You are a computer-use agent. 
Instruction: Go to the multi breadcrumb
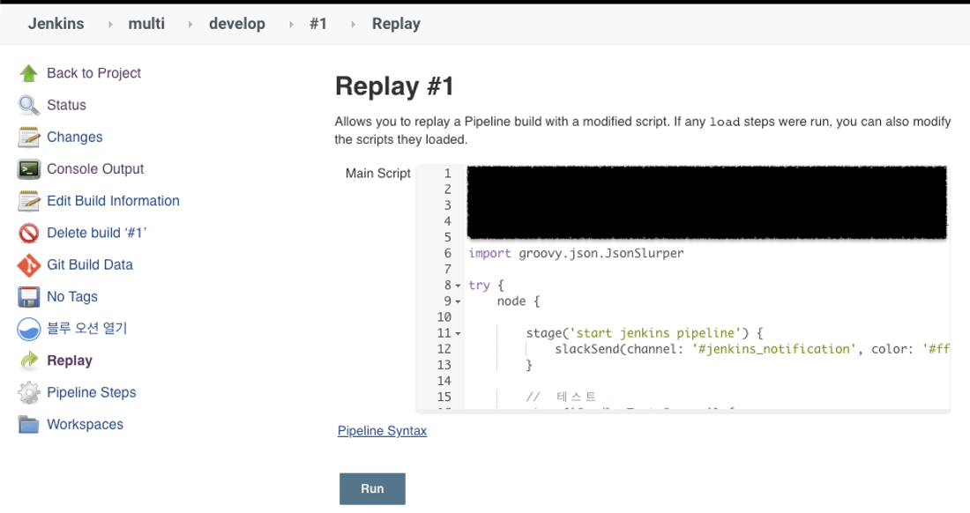[x=146, y=24]
